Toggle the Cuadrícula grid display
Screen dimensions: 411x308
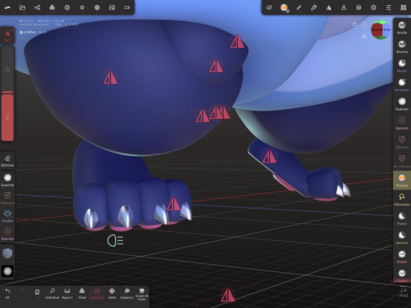[x=97, y=293]
